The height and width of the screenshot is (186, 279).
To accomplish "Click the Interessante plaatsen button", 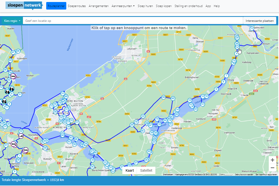I will [259, 21].
